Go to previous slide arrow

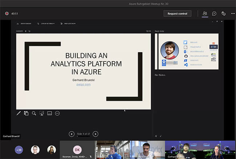click(x=72, y=134)
